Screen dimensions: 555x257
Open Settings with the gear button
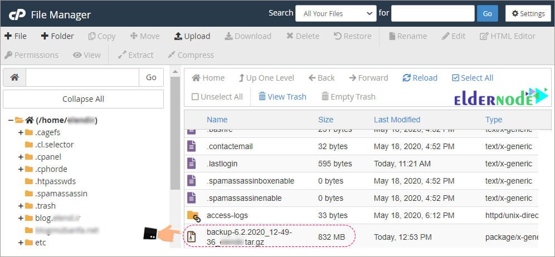(x=528, y=13)
